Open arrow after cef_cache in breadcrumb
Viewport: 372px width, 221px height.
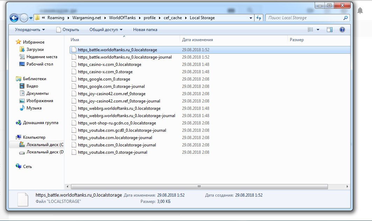coord(186,18)
